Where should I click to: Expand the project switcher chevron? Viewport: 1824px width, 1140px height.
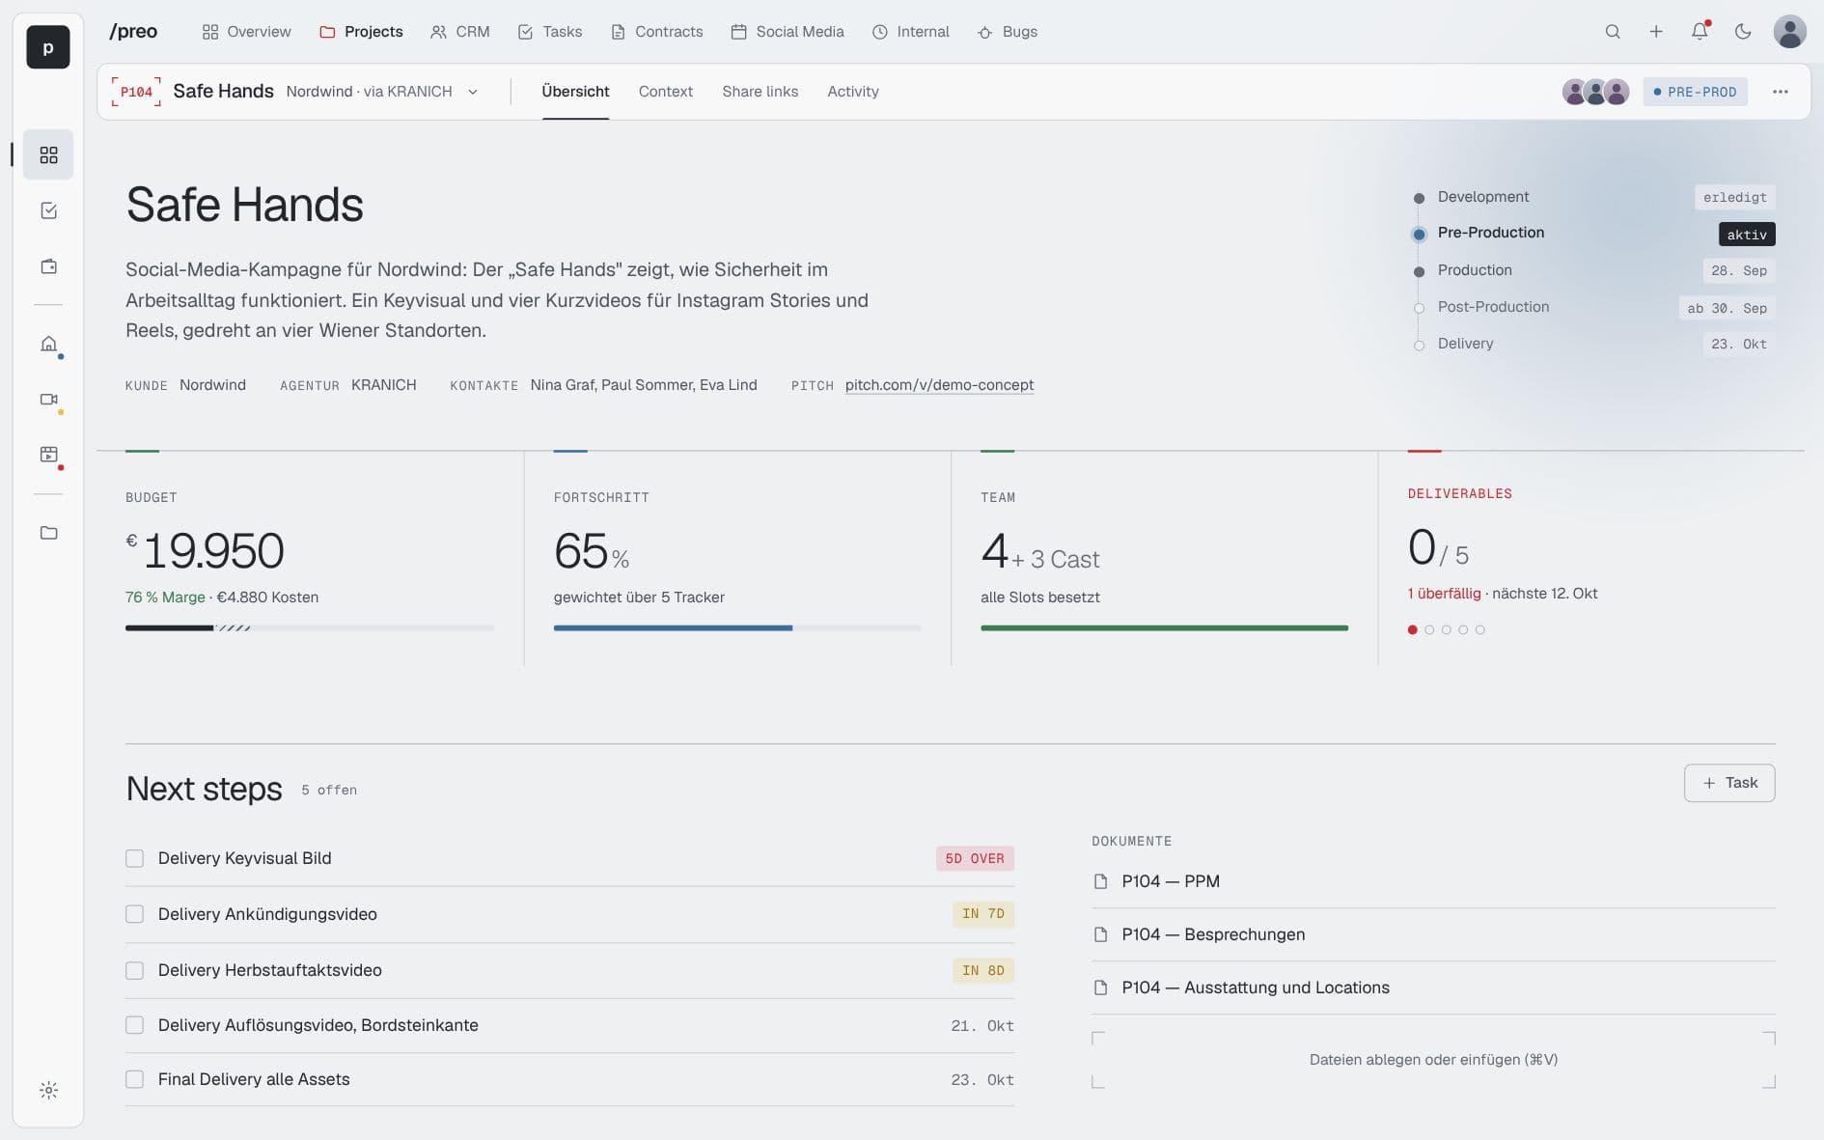tap(473, 92)
